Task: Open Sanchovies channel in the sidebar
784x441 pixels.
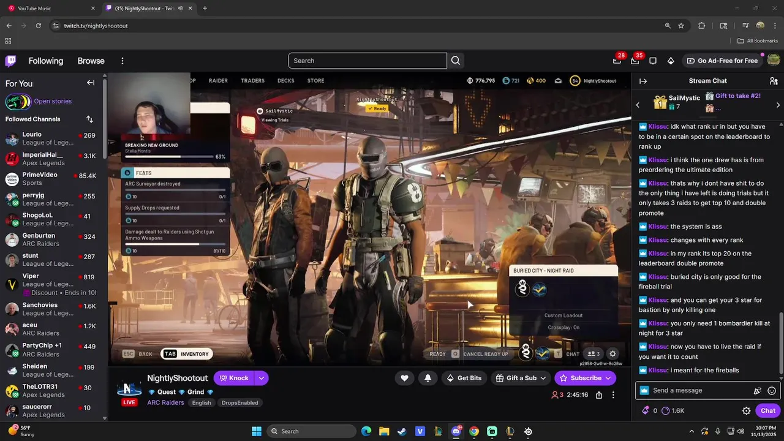Action: (51, 309)
